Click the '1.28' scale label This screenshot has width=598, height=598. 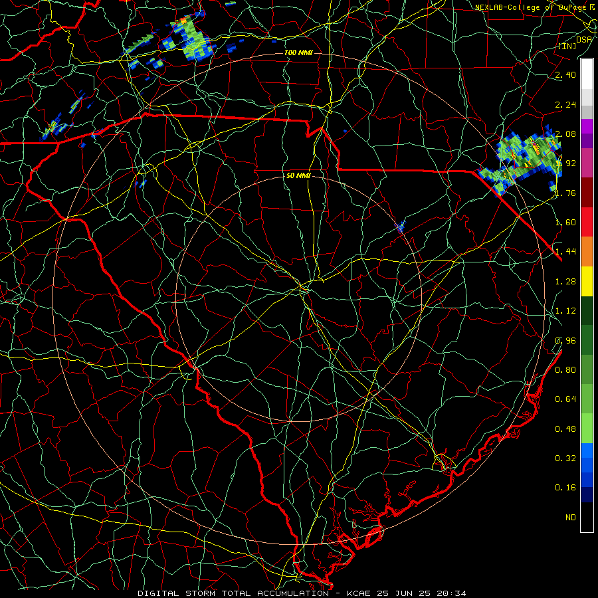coord(566,282)
